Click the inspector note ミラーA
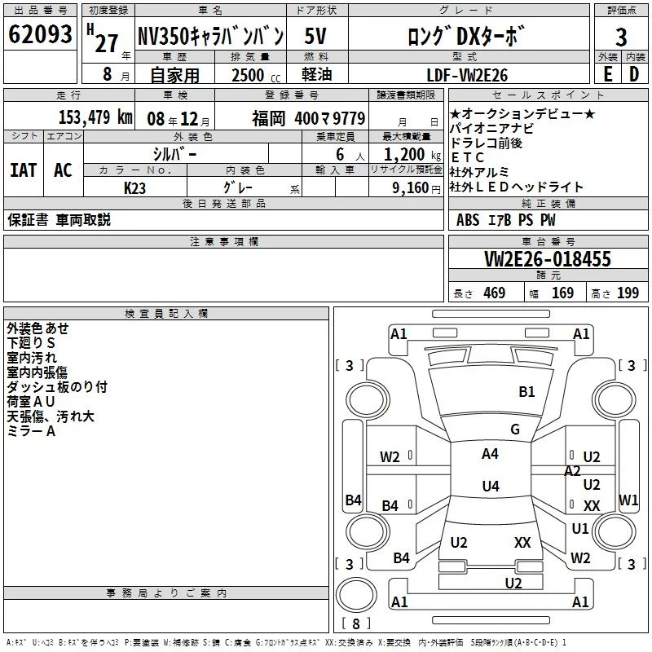652x652 pixels. click(x=31, y=431)
